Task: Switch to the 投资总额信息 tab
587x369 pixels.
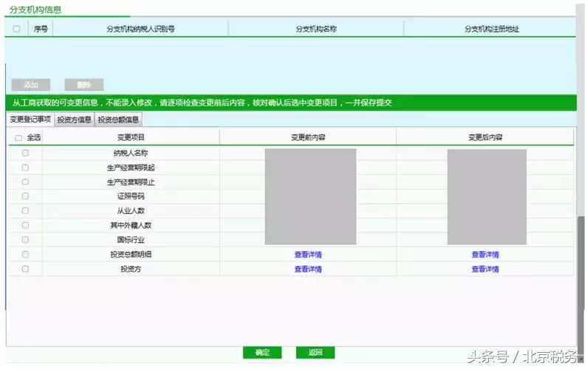Action: (118, 120)
